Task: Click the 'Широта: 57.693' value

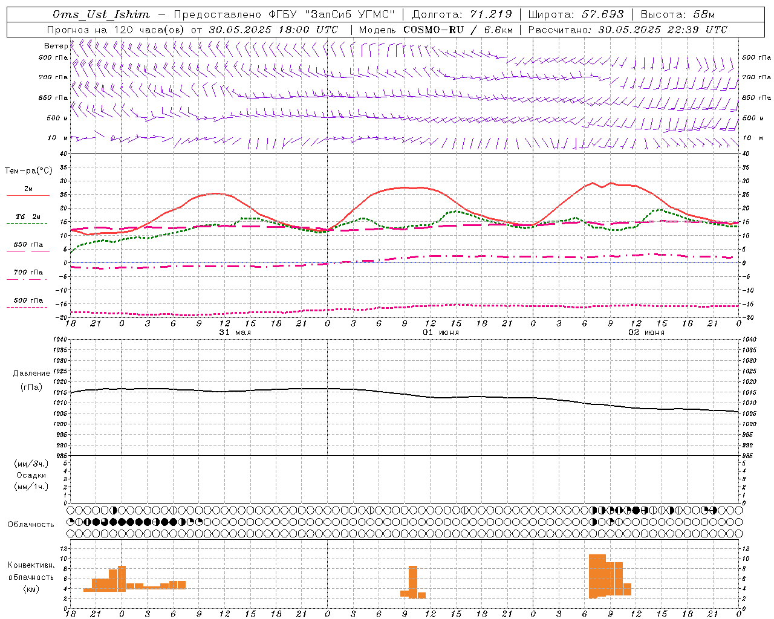Action: (576, 15)
